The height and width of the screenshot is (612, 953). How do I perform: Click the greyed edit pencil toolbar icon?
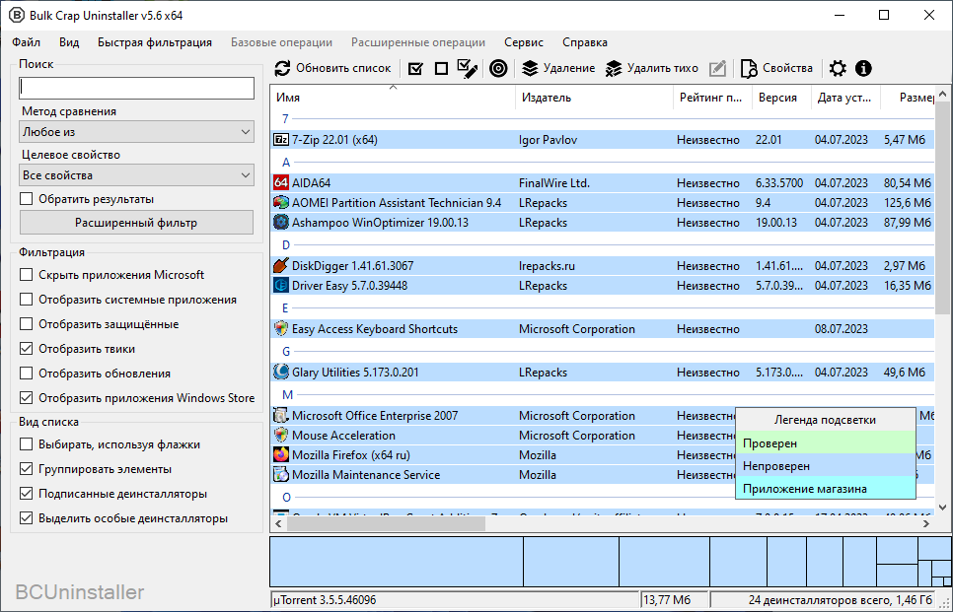click(718, 69)
